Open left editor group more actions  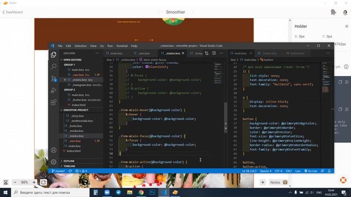pyautogui.click(x=221, y=53)
